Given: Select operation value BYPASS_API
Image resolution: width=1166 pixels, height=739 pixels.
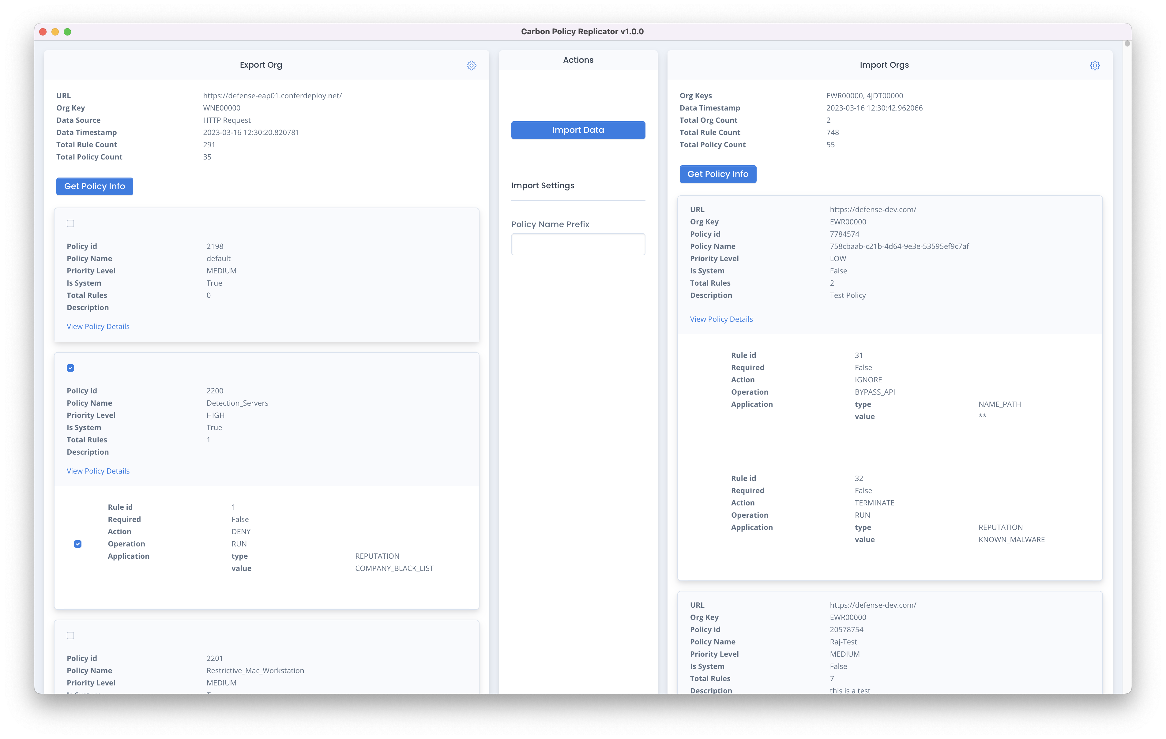Looking at the screenshot, I should (875, 392).
